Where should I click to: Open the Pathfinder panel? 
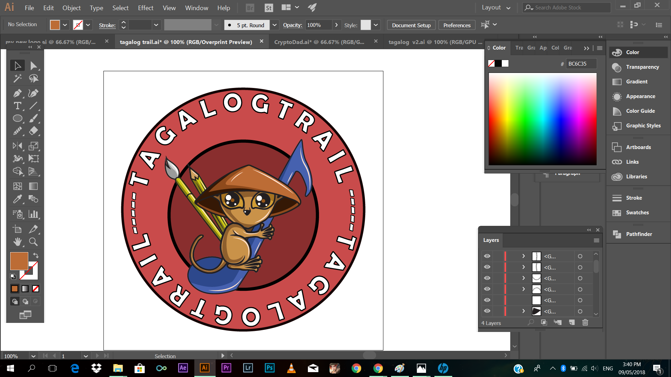pos(638,234)
